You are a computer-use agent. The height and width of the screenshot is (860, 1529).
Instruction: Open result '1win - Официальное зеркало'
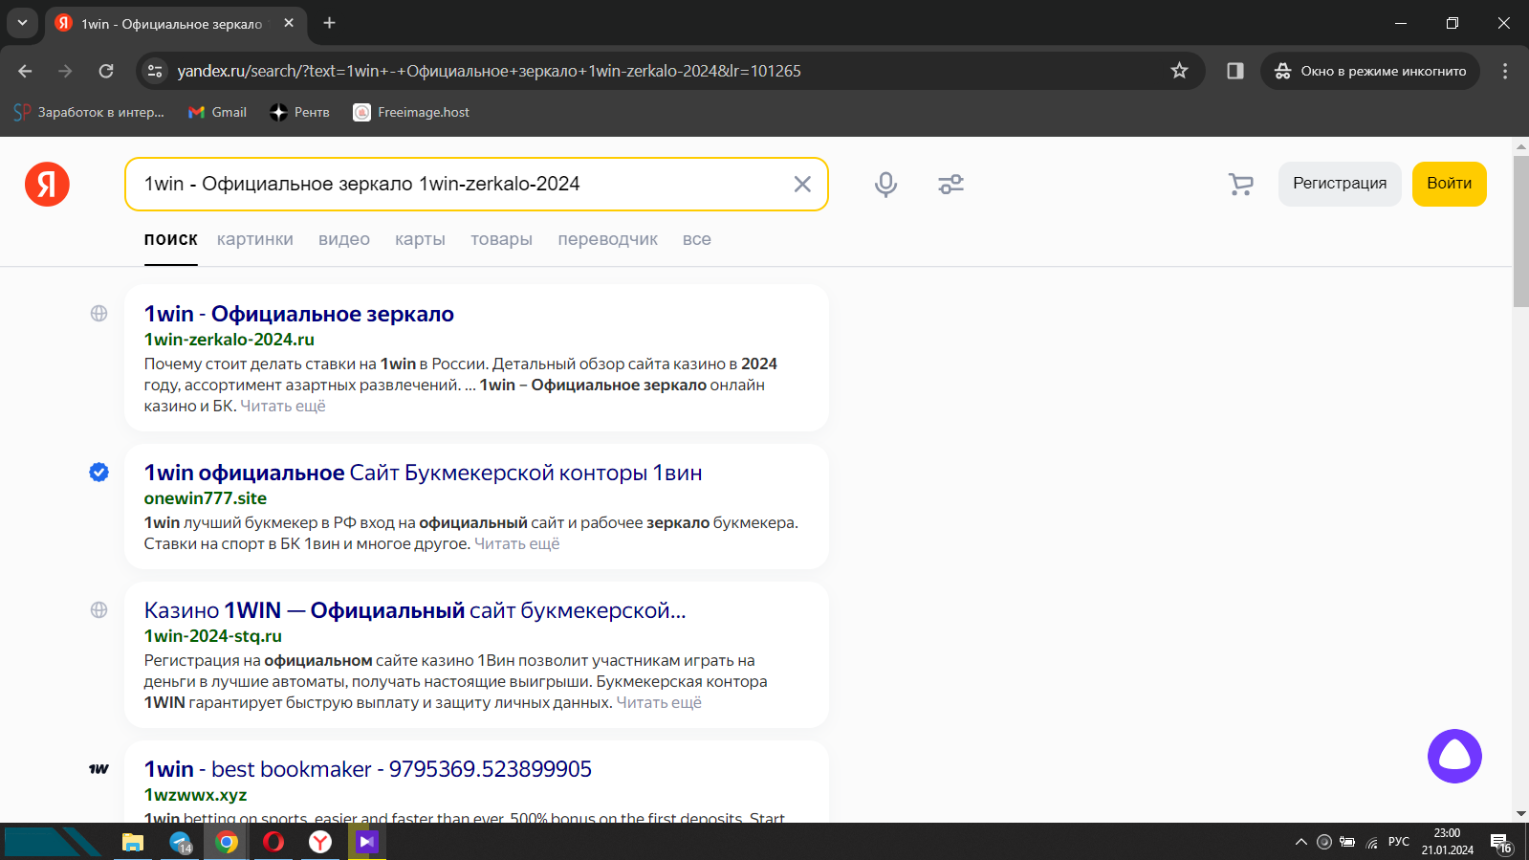click(299, 314)
